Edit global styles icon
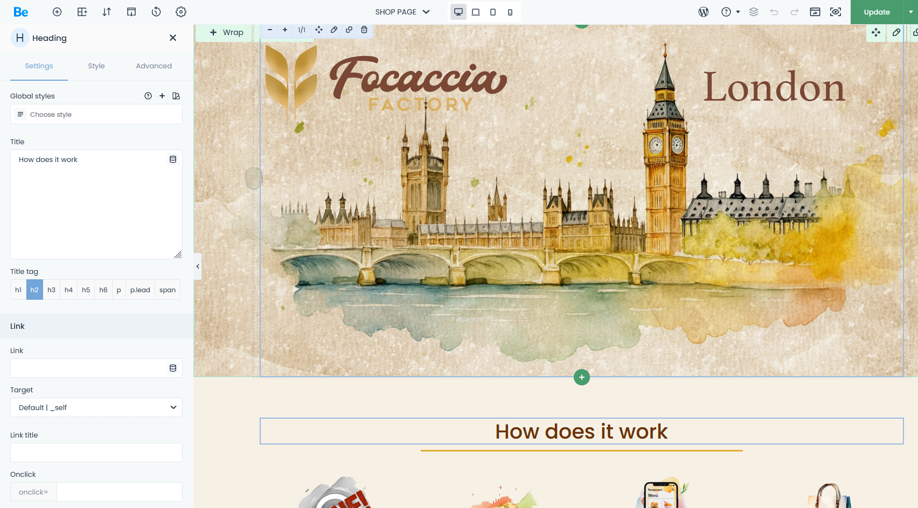Image resolution: width=918 pixels, height=508 pixels. [176, 96]
